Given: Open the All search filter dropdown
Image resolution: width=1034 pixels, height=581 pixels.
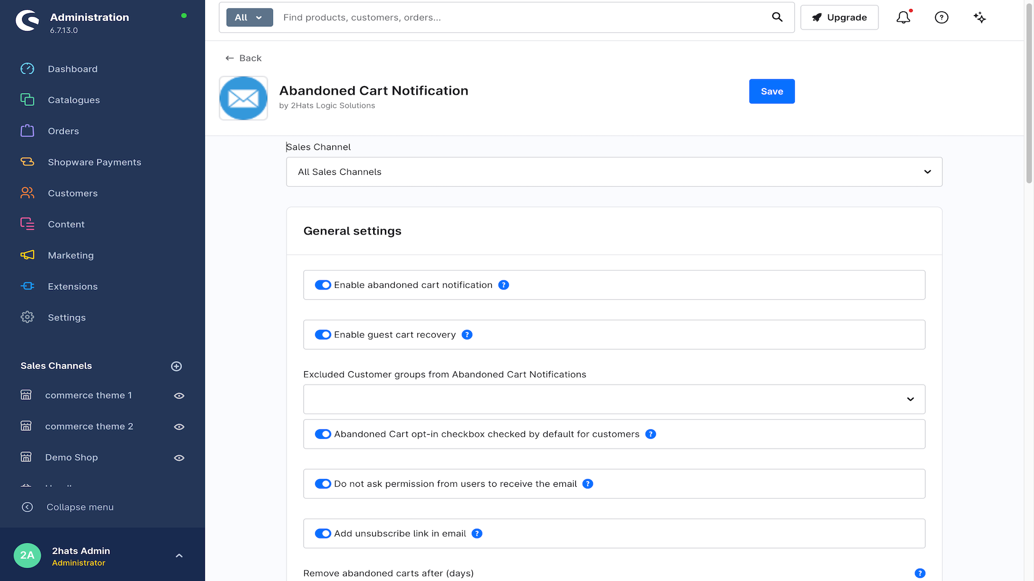Looking at the screenshot, I should click(249, 17).
